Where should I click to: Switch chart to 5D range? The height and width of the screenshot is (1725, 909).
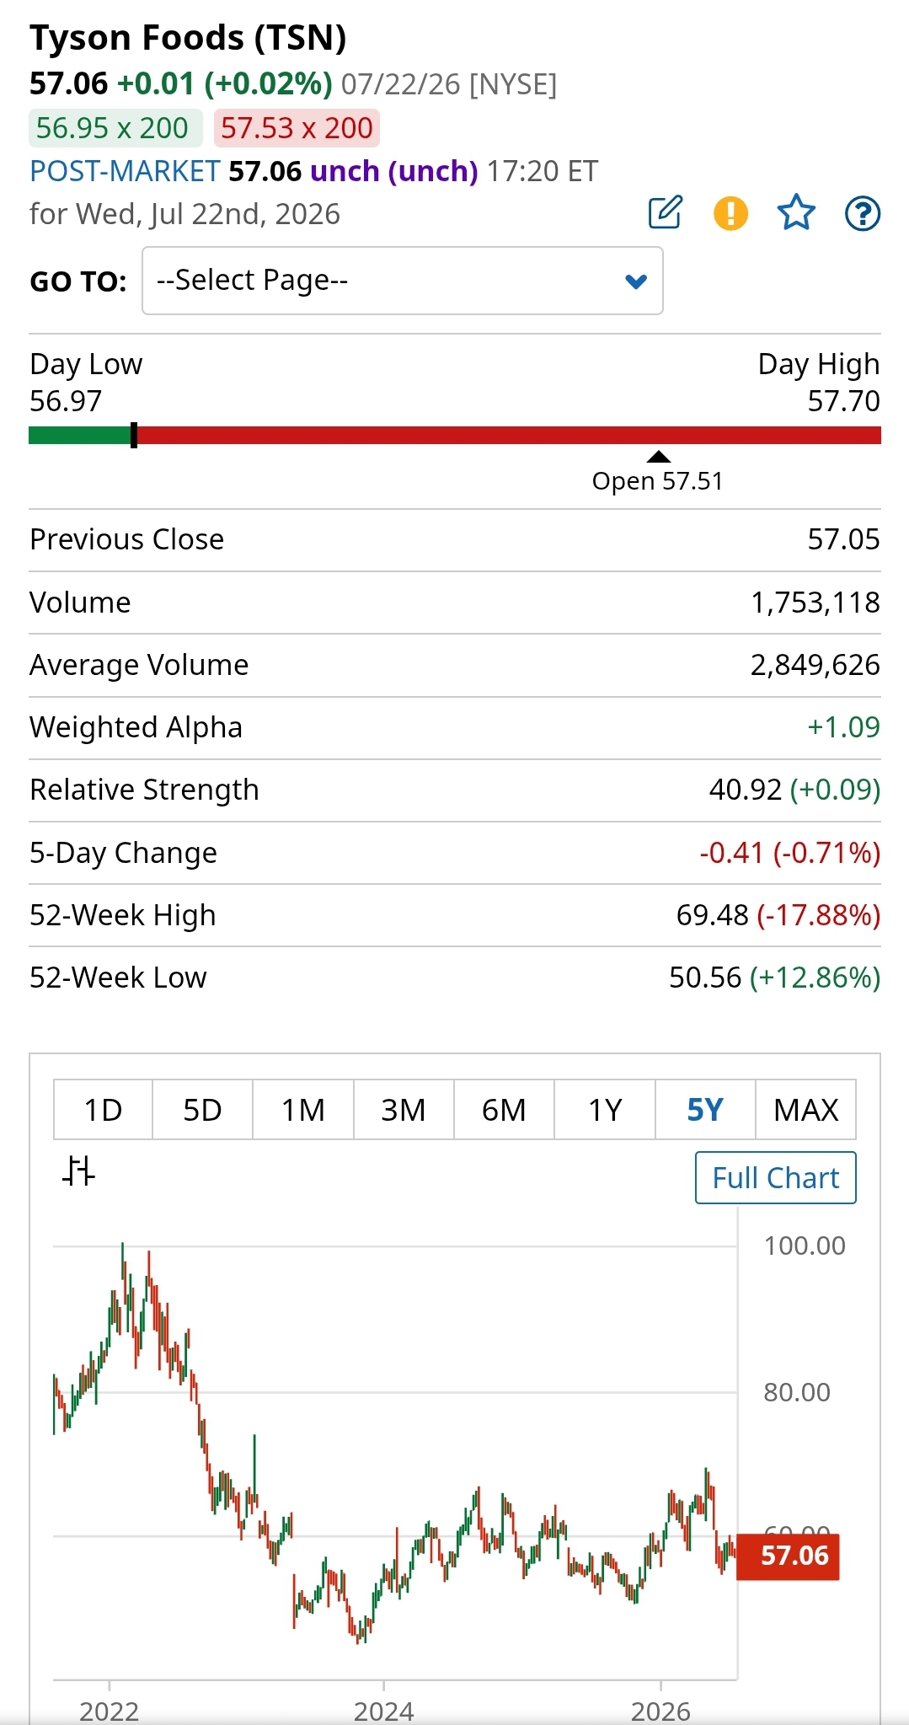(x=202, y=1110)
